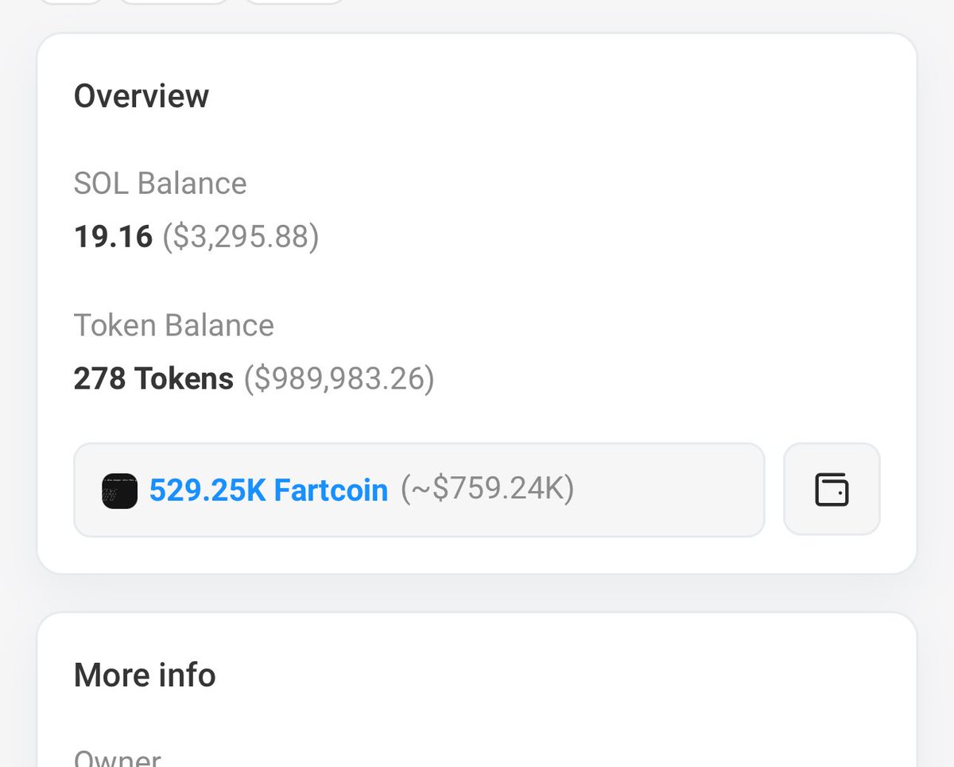Click the Token Balance label
The height and width of the screenshot is (767, 954).
[x=174, y=325]
